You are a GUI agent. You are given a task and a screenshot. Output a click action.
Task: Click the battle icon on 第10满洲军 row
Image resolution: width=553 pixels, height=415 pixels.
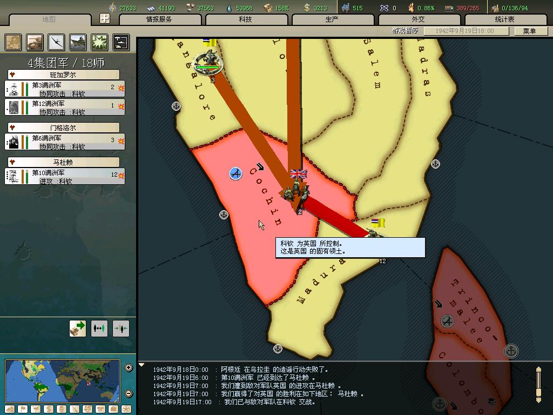pos(122,175)
